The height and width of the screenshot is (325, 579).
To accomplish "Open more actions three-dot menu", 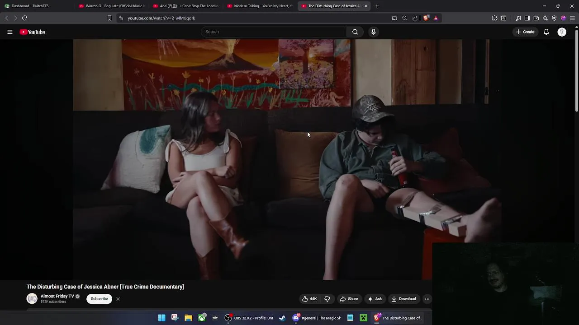I will (x=427, y=299).
